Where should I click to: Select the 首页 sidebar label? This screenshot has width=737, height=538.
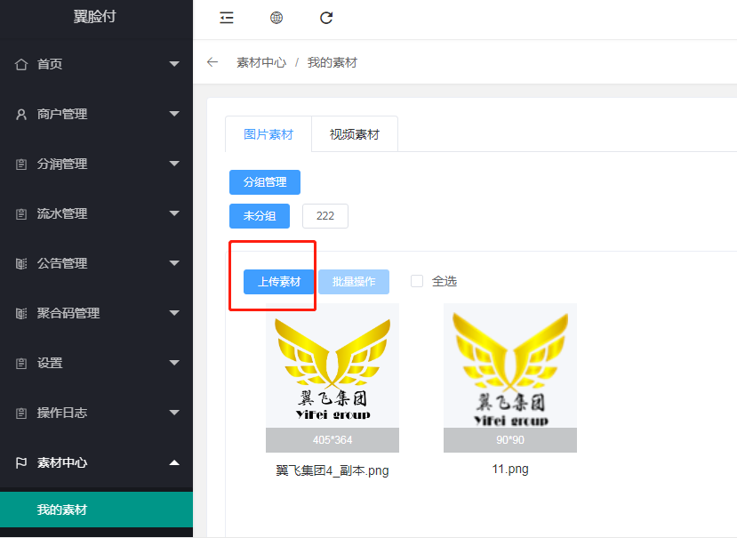click(50, 64)
